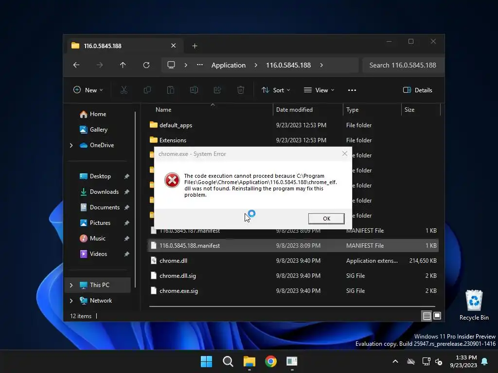The height and width of the screenshot is (373, 498).
Task: Click the PC icon in address bar
Action: (171, 65)
